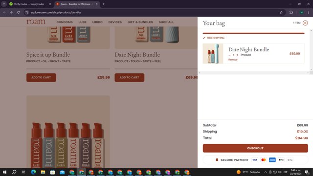Viewport: 313px width, 176px height.
Task: Add Date Night Bundle to cart
Action: pyautogui.click(x=129, y=77)
